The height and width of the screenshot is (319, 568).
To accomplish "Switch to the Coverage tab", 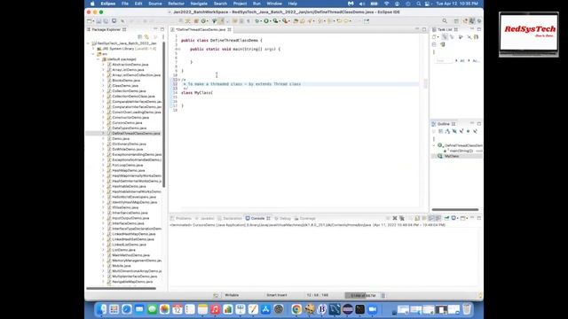I will tap(305, 219).
